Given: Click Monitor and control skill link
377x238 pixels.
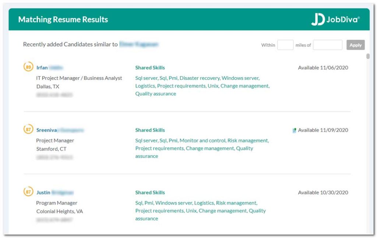Looking at the screenshot, I should click(x=202, y=141).
